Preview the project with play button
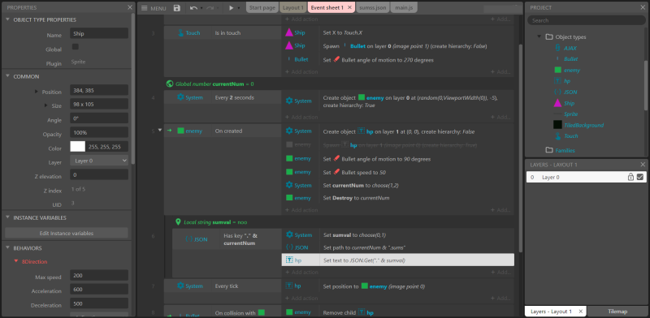650x318 pixels. click(232, 8)
